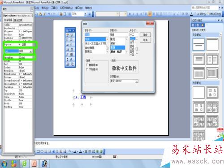This screenshot has width=224, height=168.
Task: Click the font color A icon in toolbar
Action: point(191,14)
